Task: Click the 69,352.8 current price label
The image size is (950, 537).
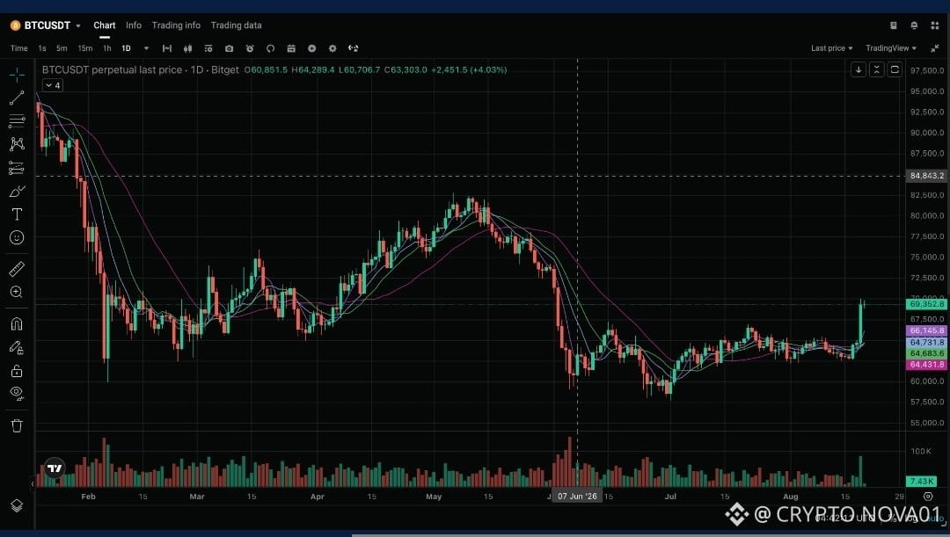Action: [x=926, y=304]
